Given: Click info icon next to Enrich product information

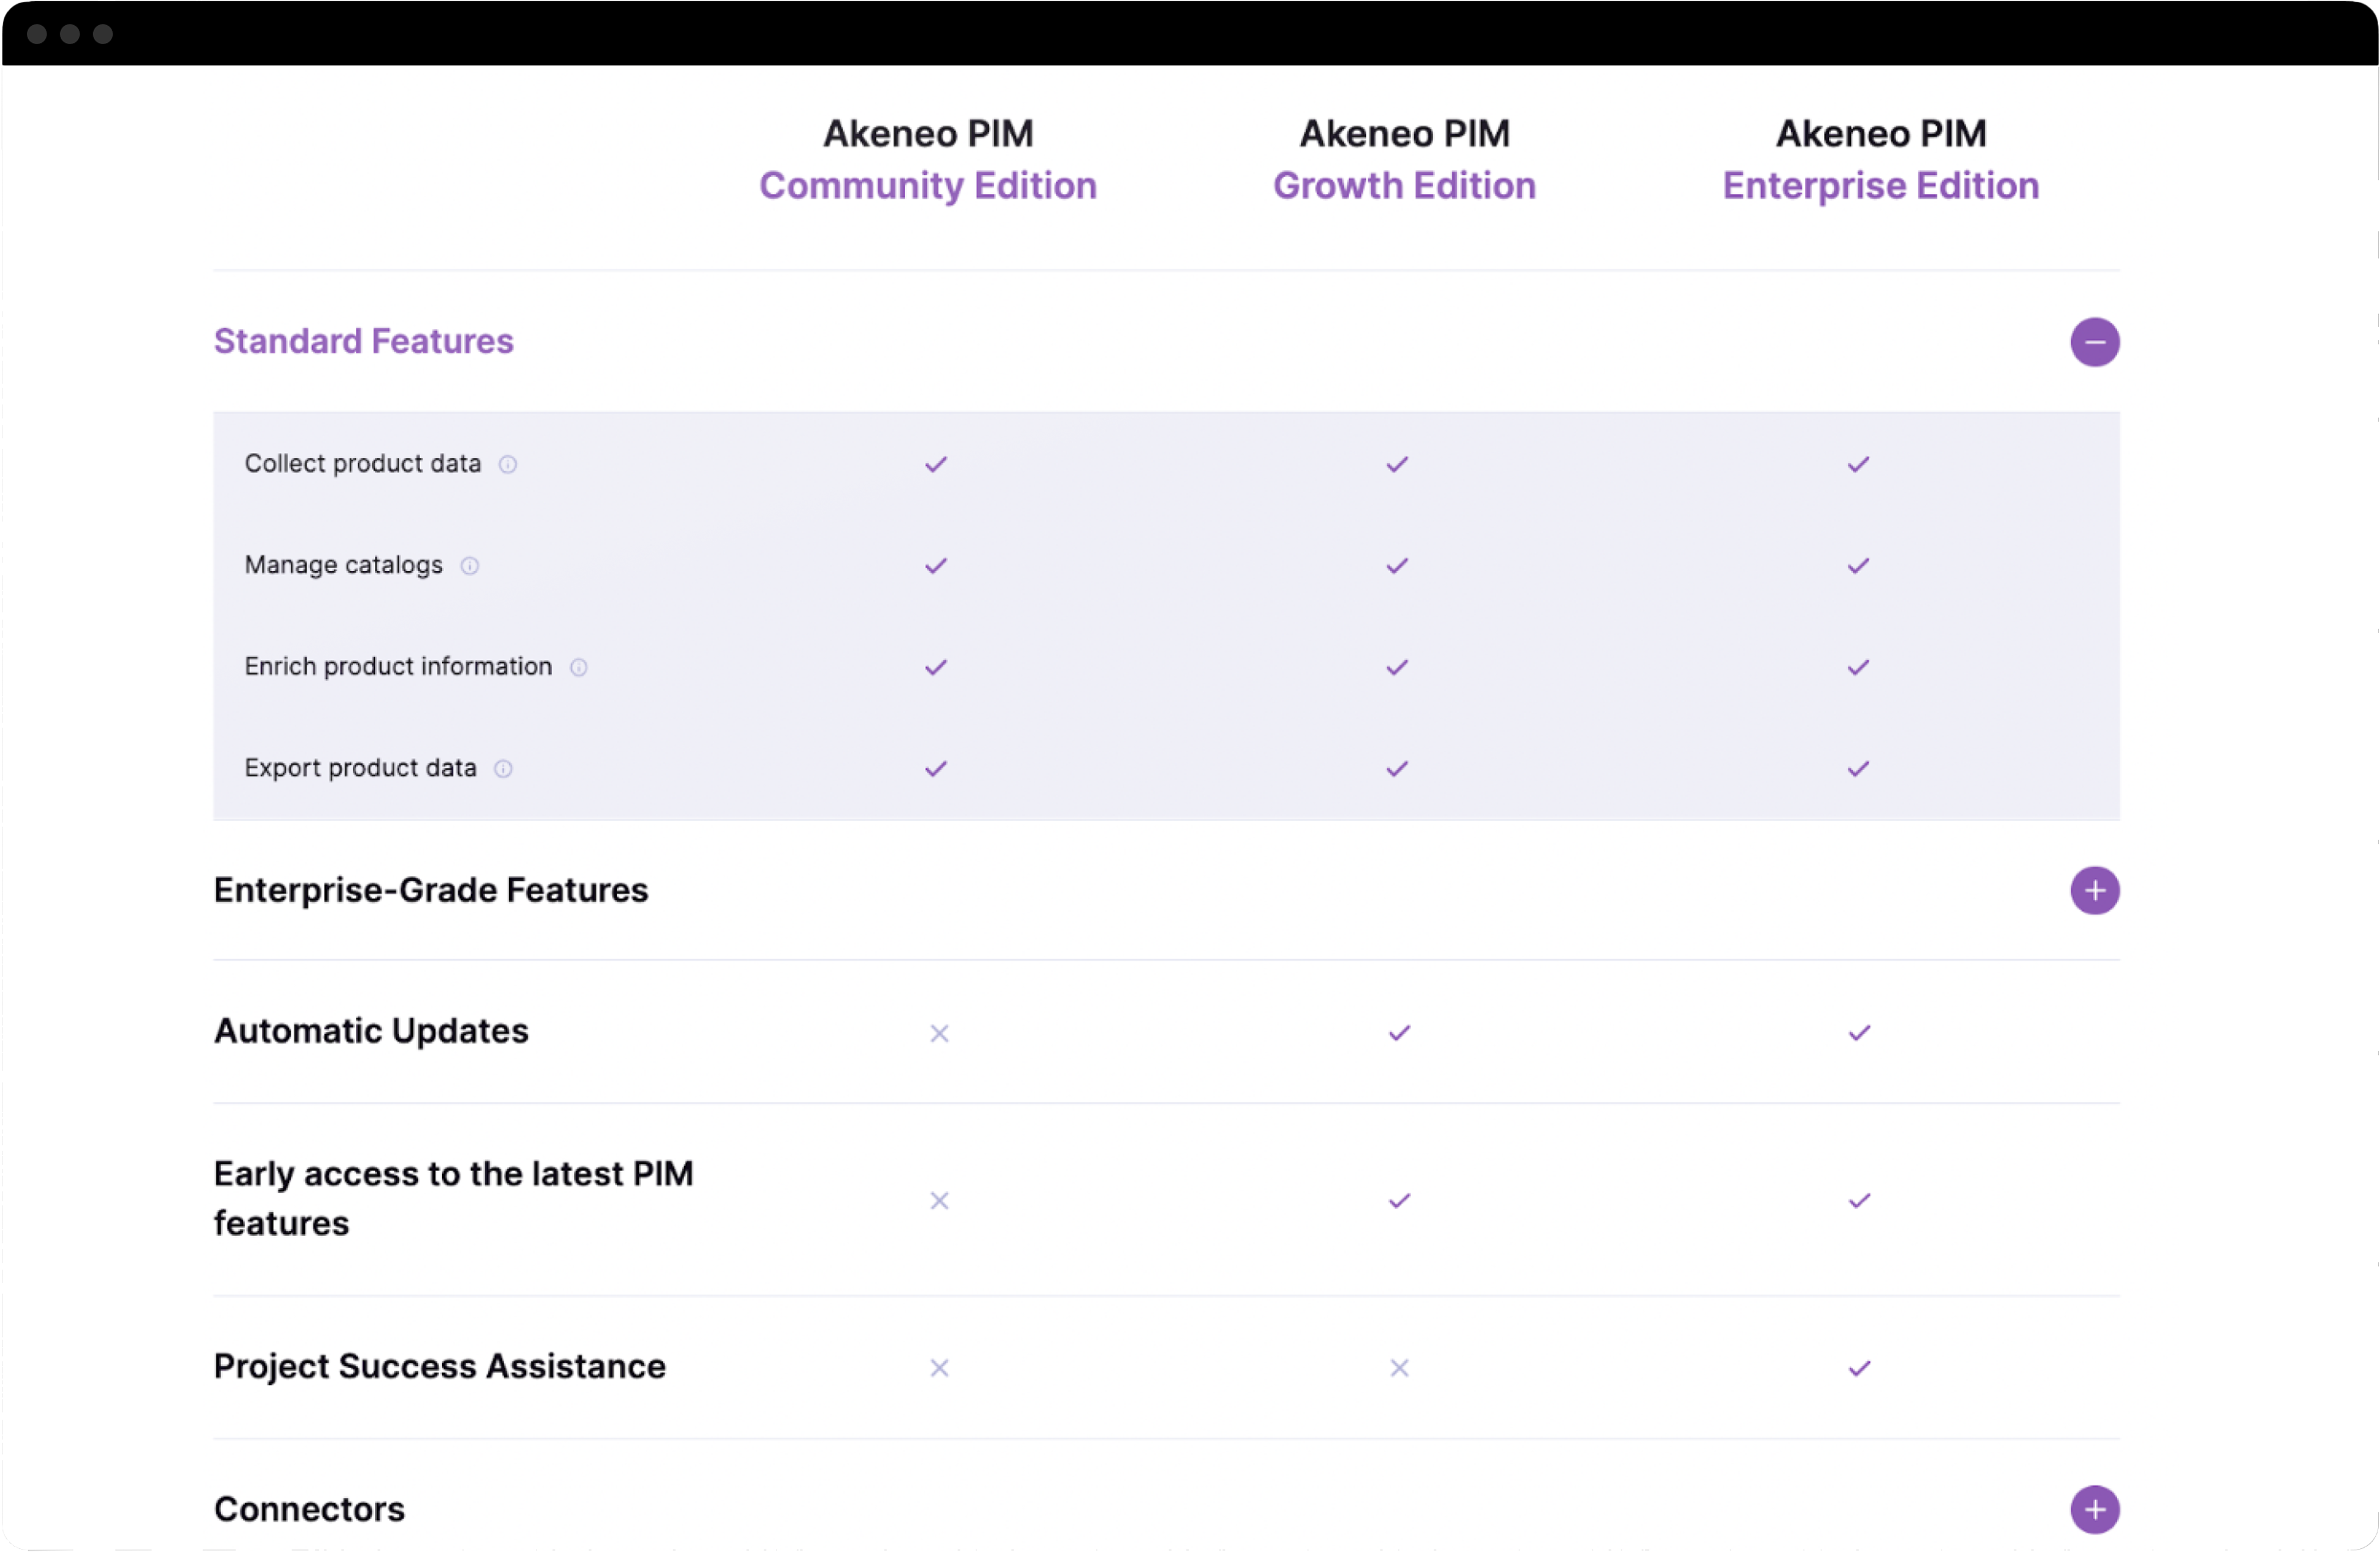Looking at the screenshot, I should (x=579, y=667).
